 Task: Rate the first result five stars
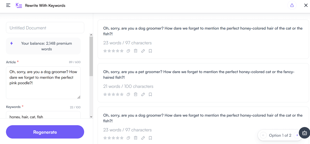tap(122, 51)
